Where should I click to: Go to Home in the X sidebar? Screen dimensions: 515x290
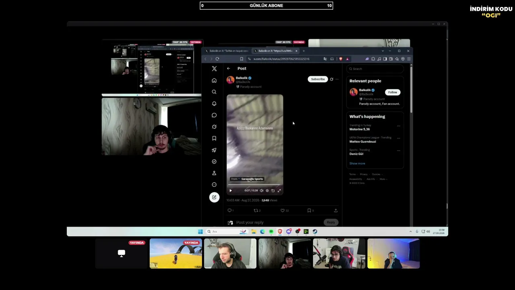point(214,81)
